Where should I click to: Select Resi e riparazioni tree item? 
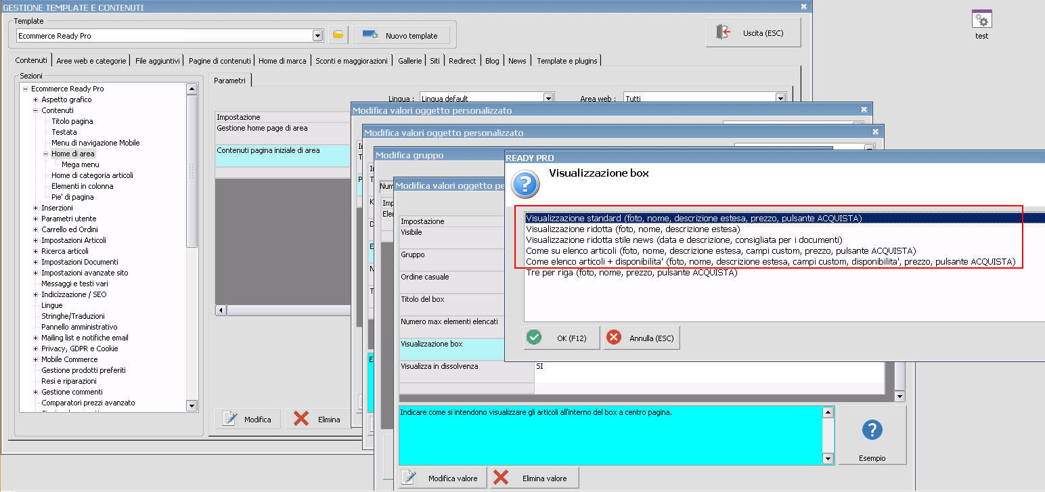(69, 381)
